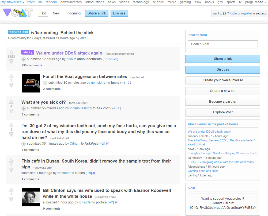The image size is (268, 216).
Task: Upvote the 'We are under DDoS attack again' post
Action: coord(11,52)
